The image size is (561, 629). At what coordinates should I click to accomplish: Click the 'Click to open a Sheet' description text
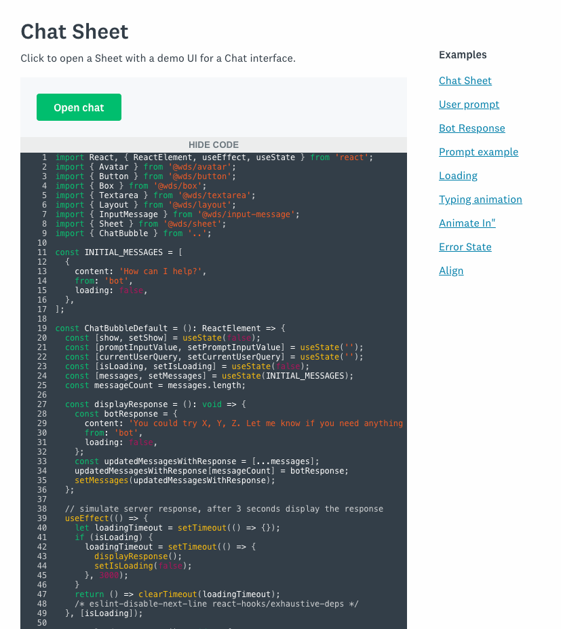click(158, 58)
